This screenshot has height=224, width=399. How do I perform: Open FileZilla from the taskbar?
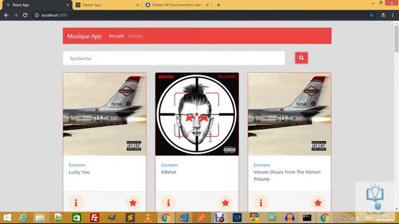[x=94, y=218]
